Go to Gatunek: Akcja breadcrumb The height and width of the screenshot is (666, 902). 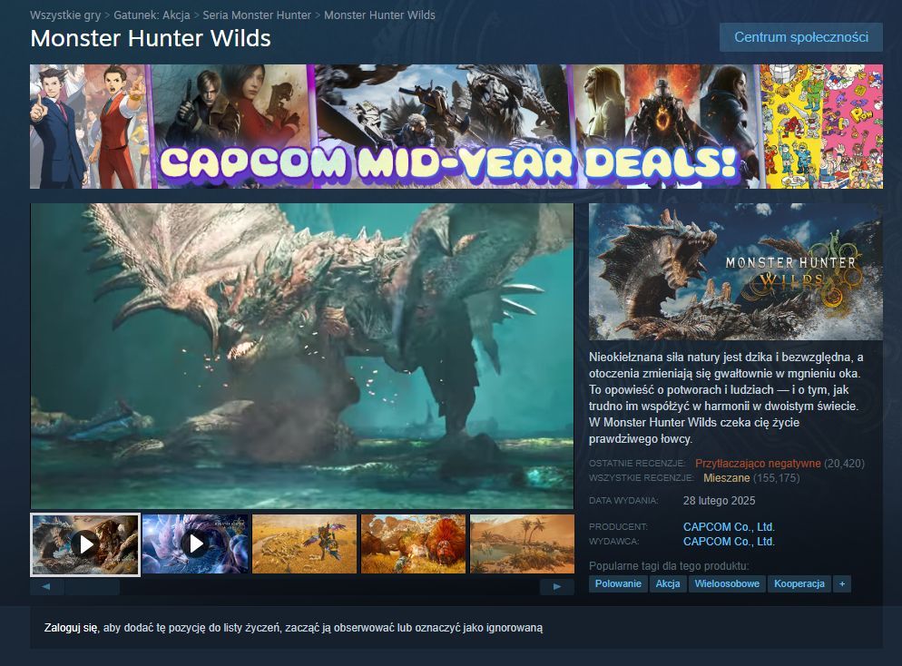[x=152, y=15]
